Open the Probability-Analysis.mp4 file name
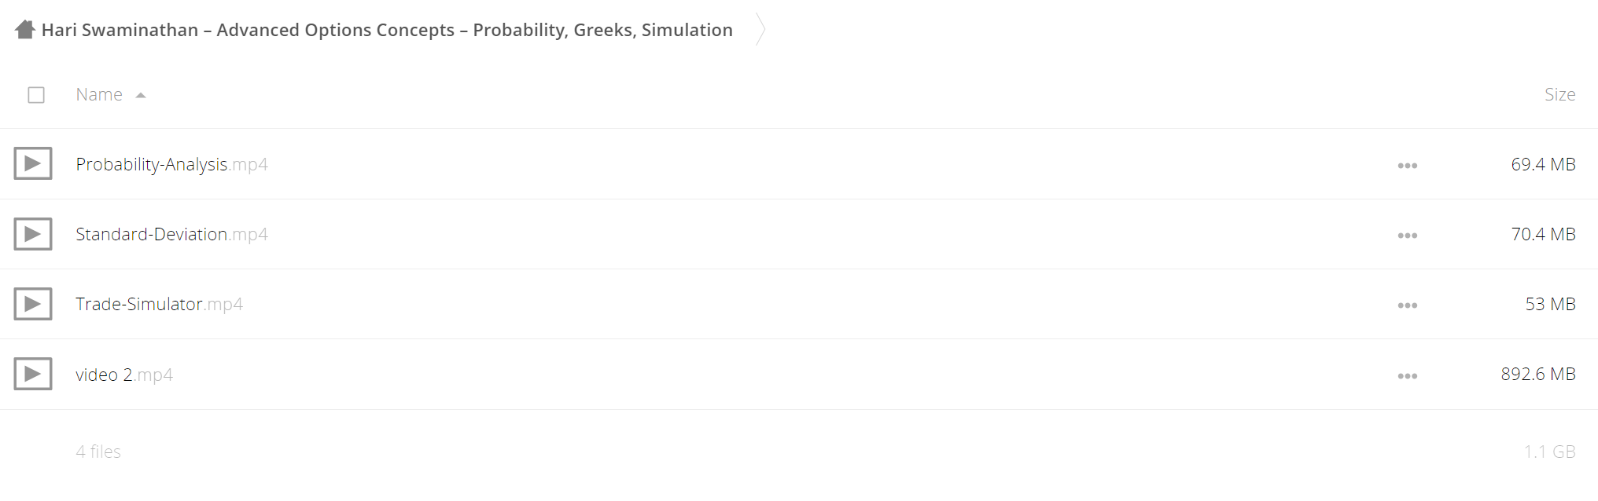The height and width of the screenshot is (501, 1598). tap(171, 164)
